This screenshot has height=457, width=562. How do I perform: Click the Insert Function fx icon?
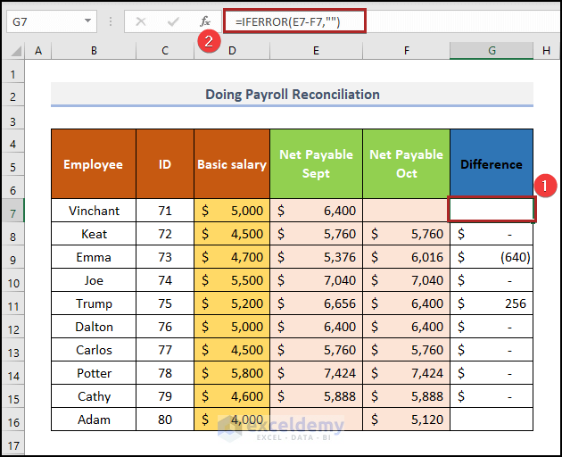(x=204, y=21)
